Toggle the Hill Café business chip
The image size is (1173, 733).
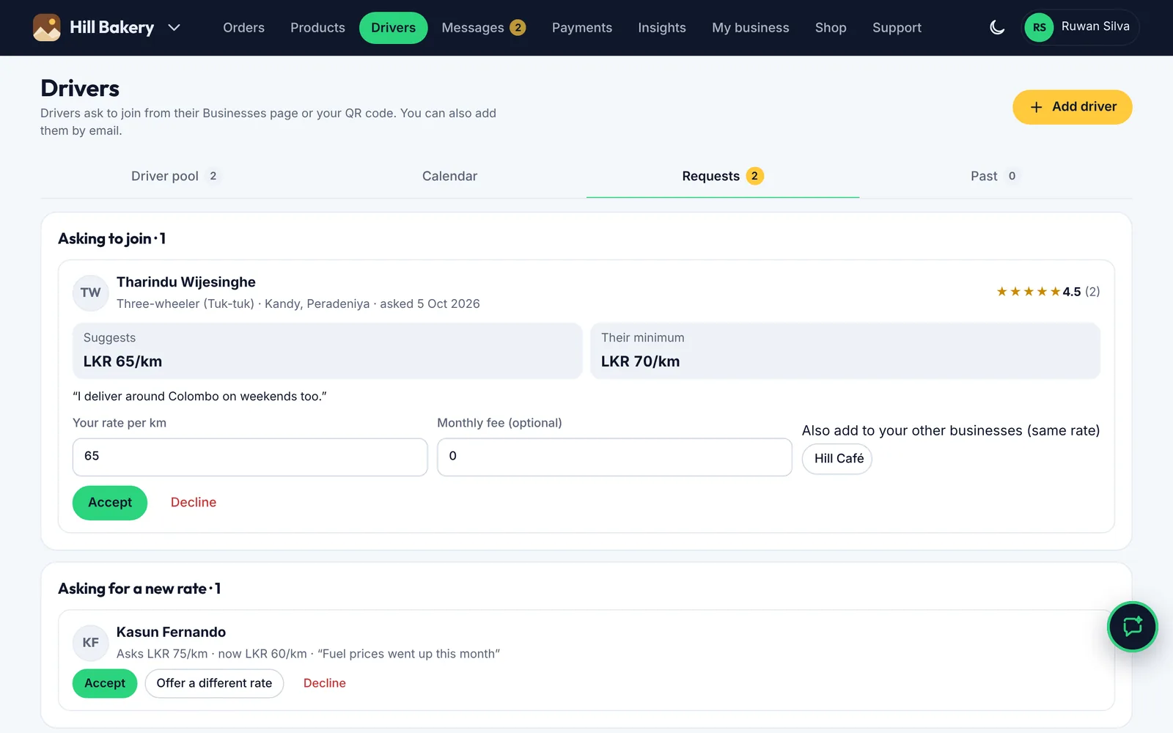[x=838, y=459]
